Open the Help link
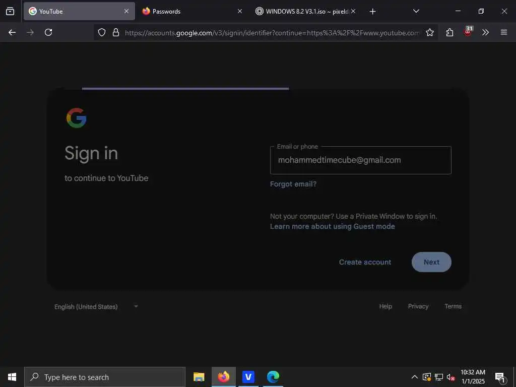This screenshot has height=387, width=516. click(x=385, y=306)
